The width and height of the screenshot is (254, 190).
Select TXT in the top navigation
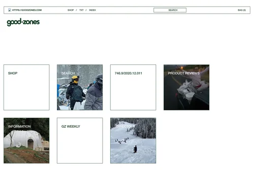(x=81, y=10)
